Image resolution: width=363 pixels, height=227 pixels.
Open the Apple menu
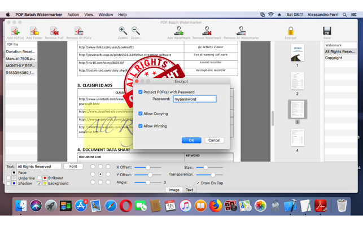pyautogui.click(x=8, y=15)
